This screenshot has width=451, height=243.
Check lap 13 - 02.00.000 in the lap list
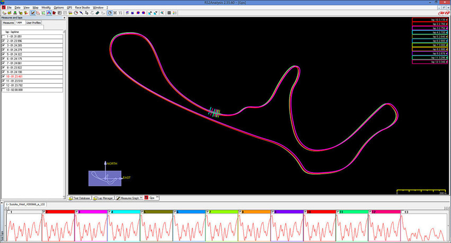[x=4, y=90]
